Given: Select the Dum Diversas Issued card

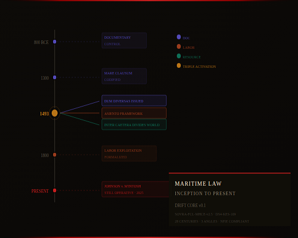Looking at the screenshot, I should [x=134, y=101].
